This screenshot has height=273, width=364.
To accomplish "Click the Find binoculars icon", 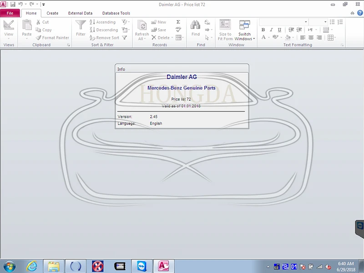I will (x=196, y=25).
